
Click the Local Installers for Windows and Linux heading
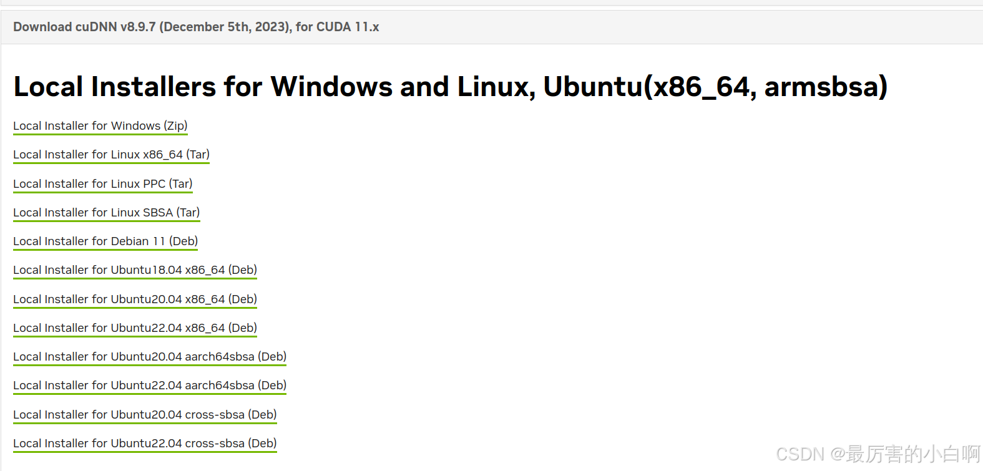(450, 86)
